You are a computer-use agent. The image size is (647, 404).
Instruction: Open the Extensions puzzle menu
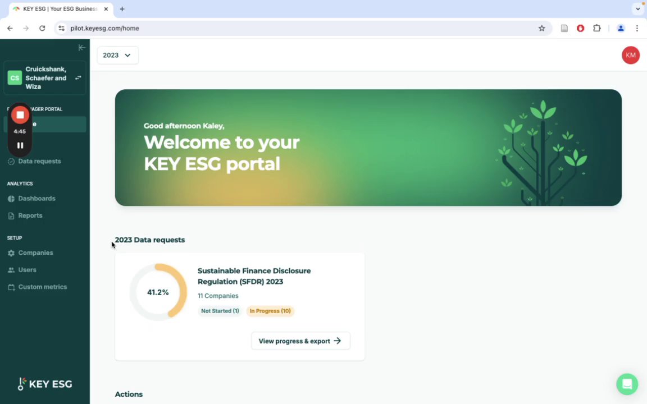point(596,28)
